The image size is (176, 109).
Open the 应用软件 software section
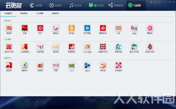116,5
